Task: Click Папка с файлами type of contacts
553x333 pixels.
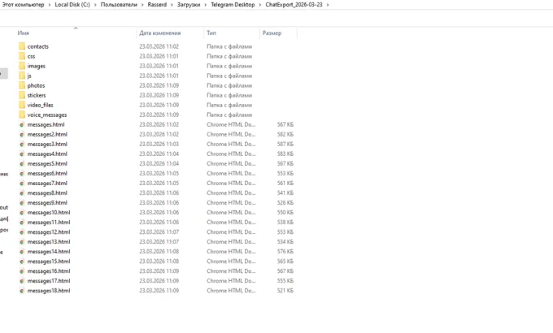Action: [x=229, y=46]
